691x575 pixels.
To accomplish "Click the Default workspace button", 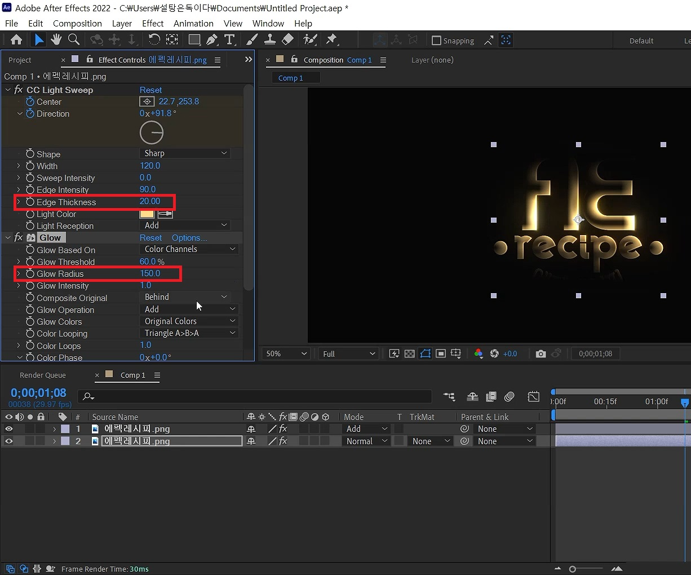I will (641, 41).
